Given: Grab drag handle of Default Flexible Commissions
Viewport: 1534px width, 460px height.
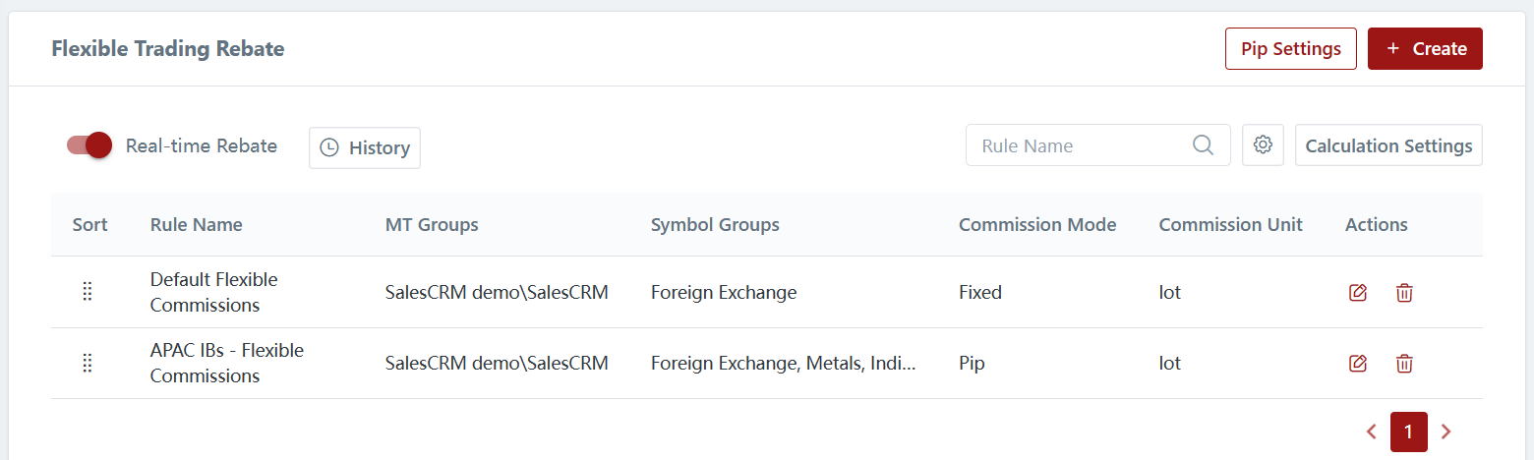Looking at the screenshot, I should pyautogui.click(x=88, y=292).
